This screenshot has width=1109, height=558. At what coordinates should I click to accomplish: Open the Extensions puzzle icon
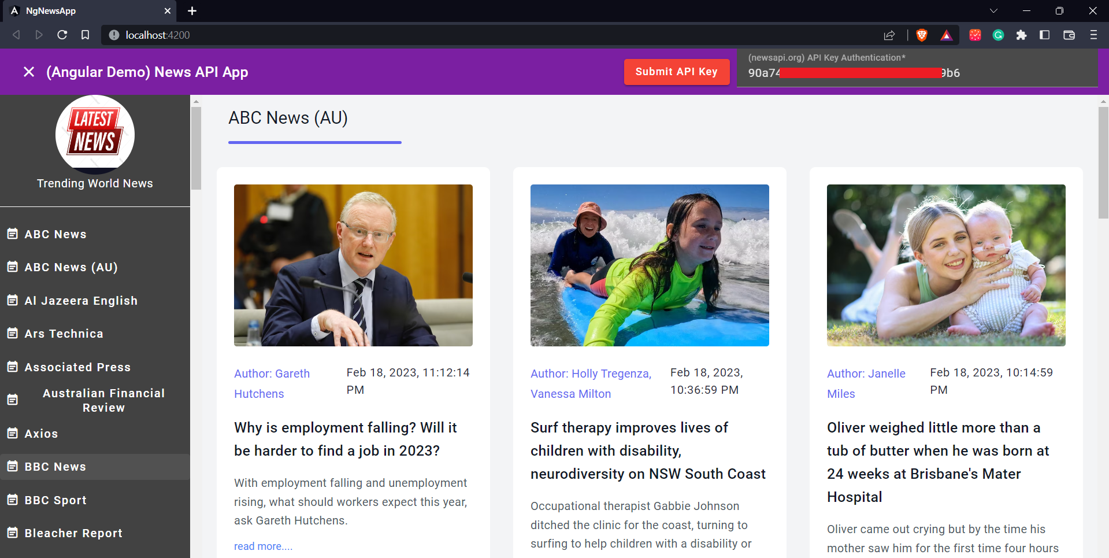click(1021, 35)
